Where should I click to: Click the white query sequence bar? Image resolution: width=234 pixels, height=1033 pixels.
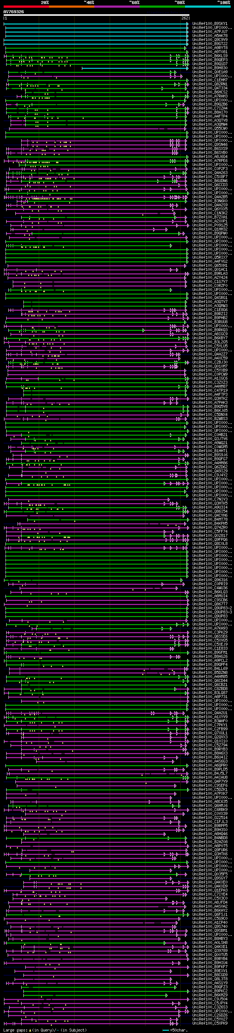tap(97, 15)
